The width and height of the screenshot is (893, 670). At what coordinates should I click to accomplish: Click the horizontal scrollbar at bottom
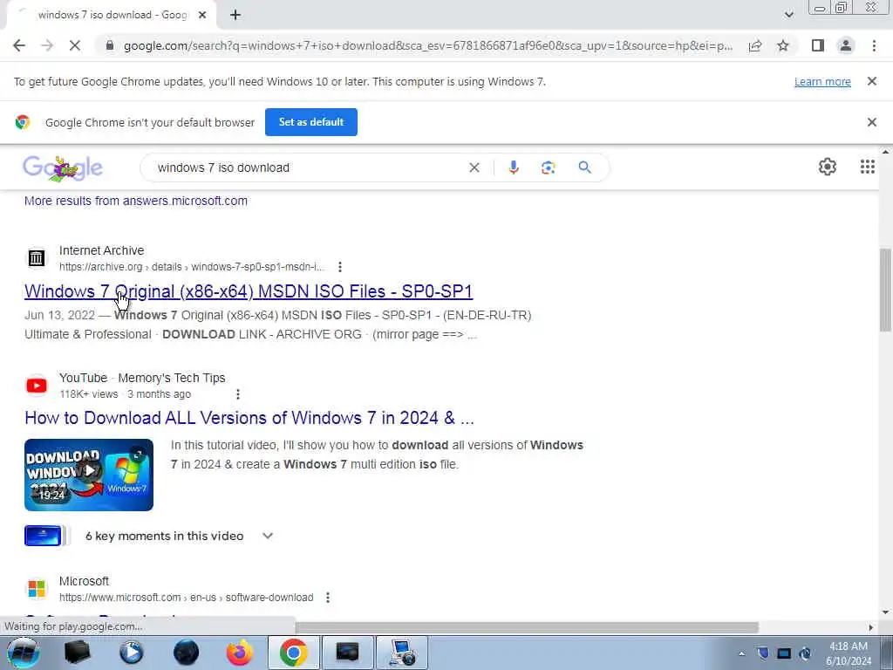pos(527,627)
